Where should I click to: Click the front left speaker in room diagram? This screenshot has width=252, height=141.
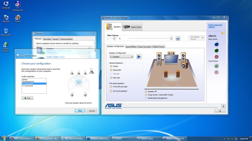click(159, 59)
